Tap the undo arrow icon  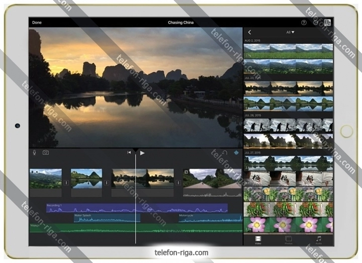point(225,152)
